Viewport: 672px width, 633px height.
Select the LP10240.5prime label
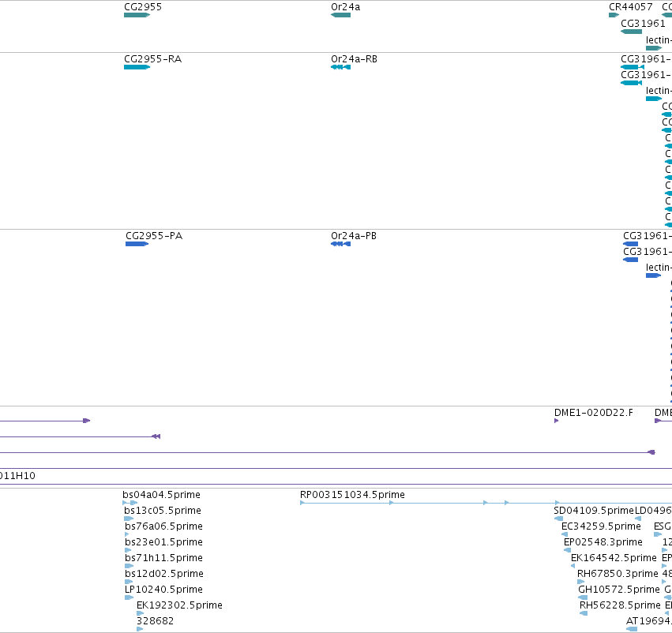point(163,590)
